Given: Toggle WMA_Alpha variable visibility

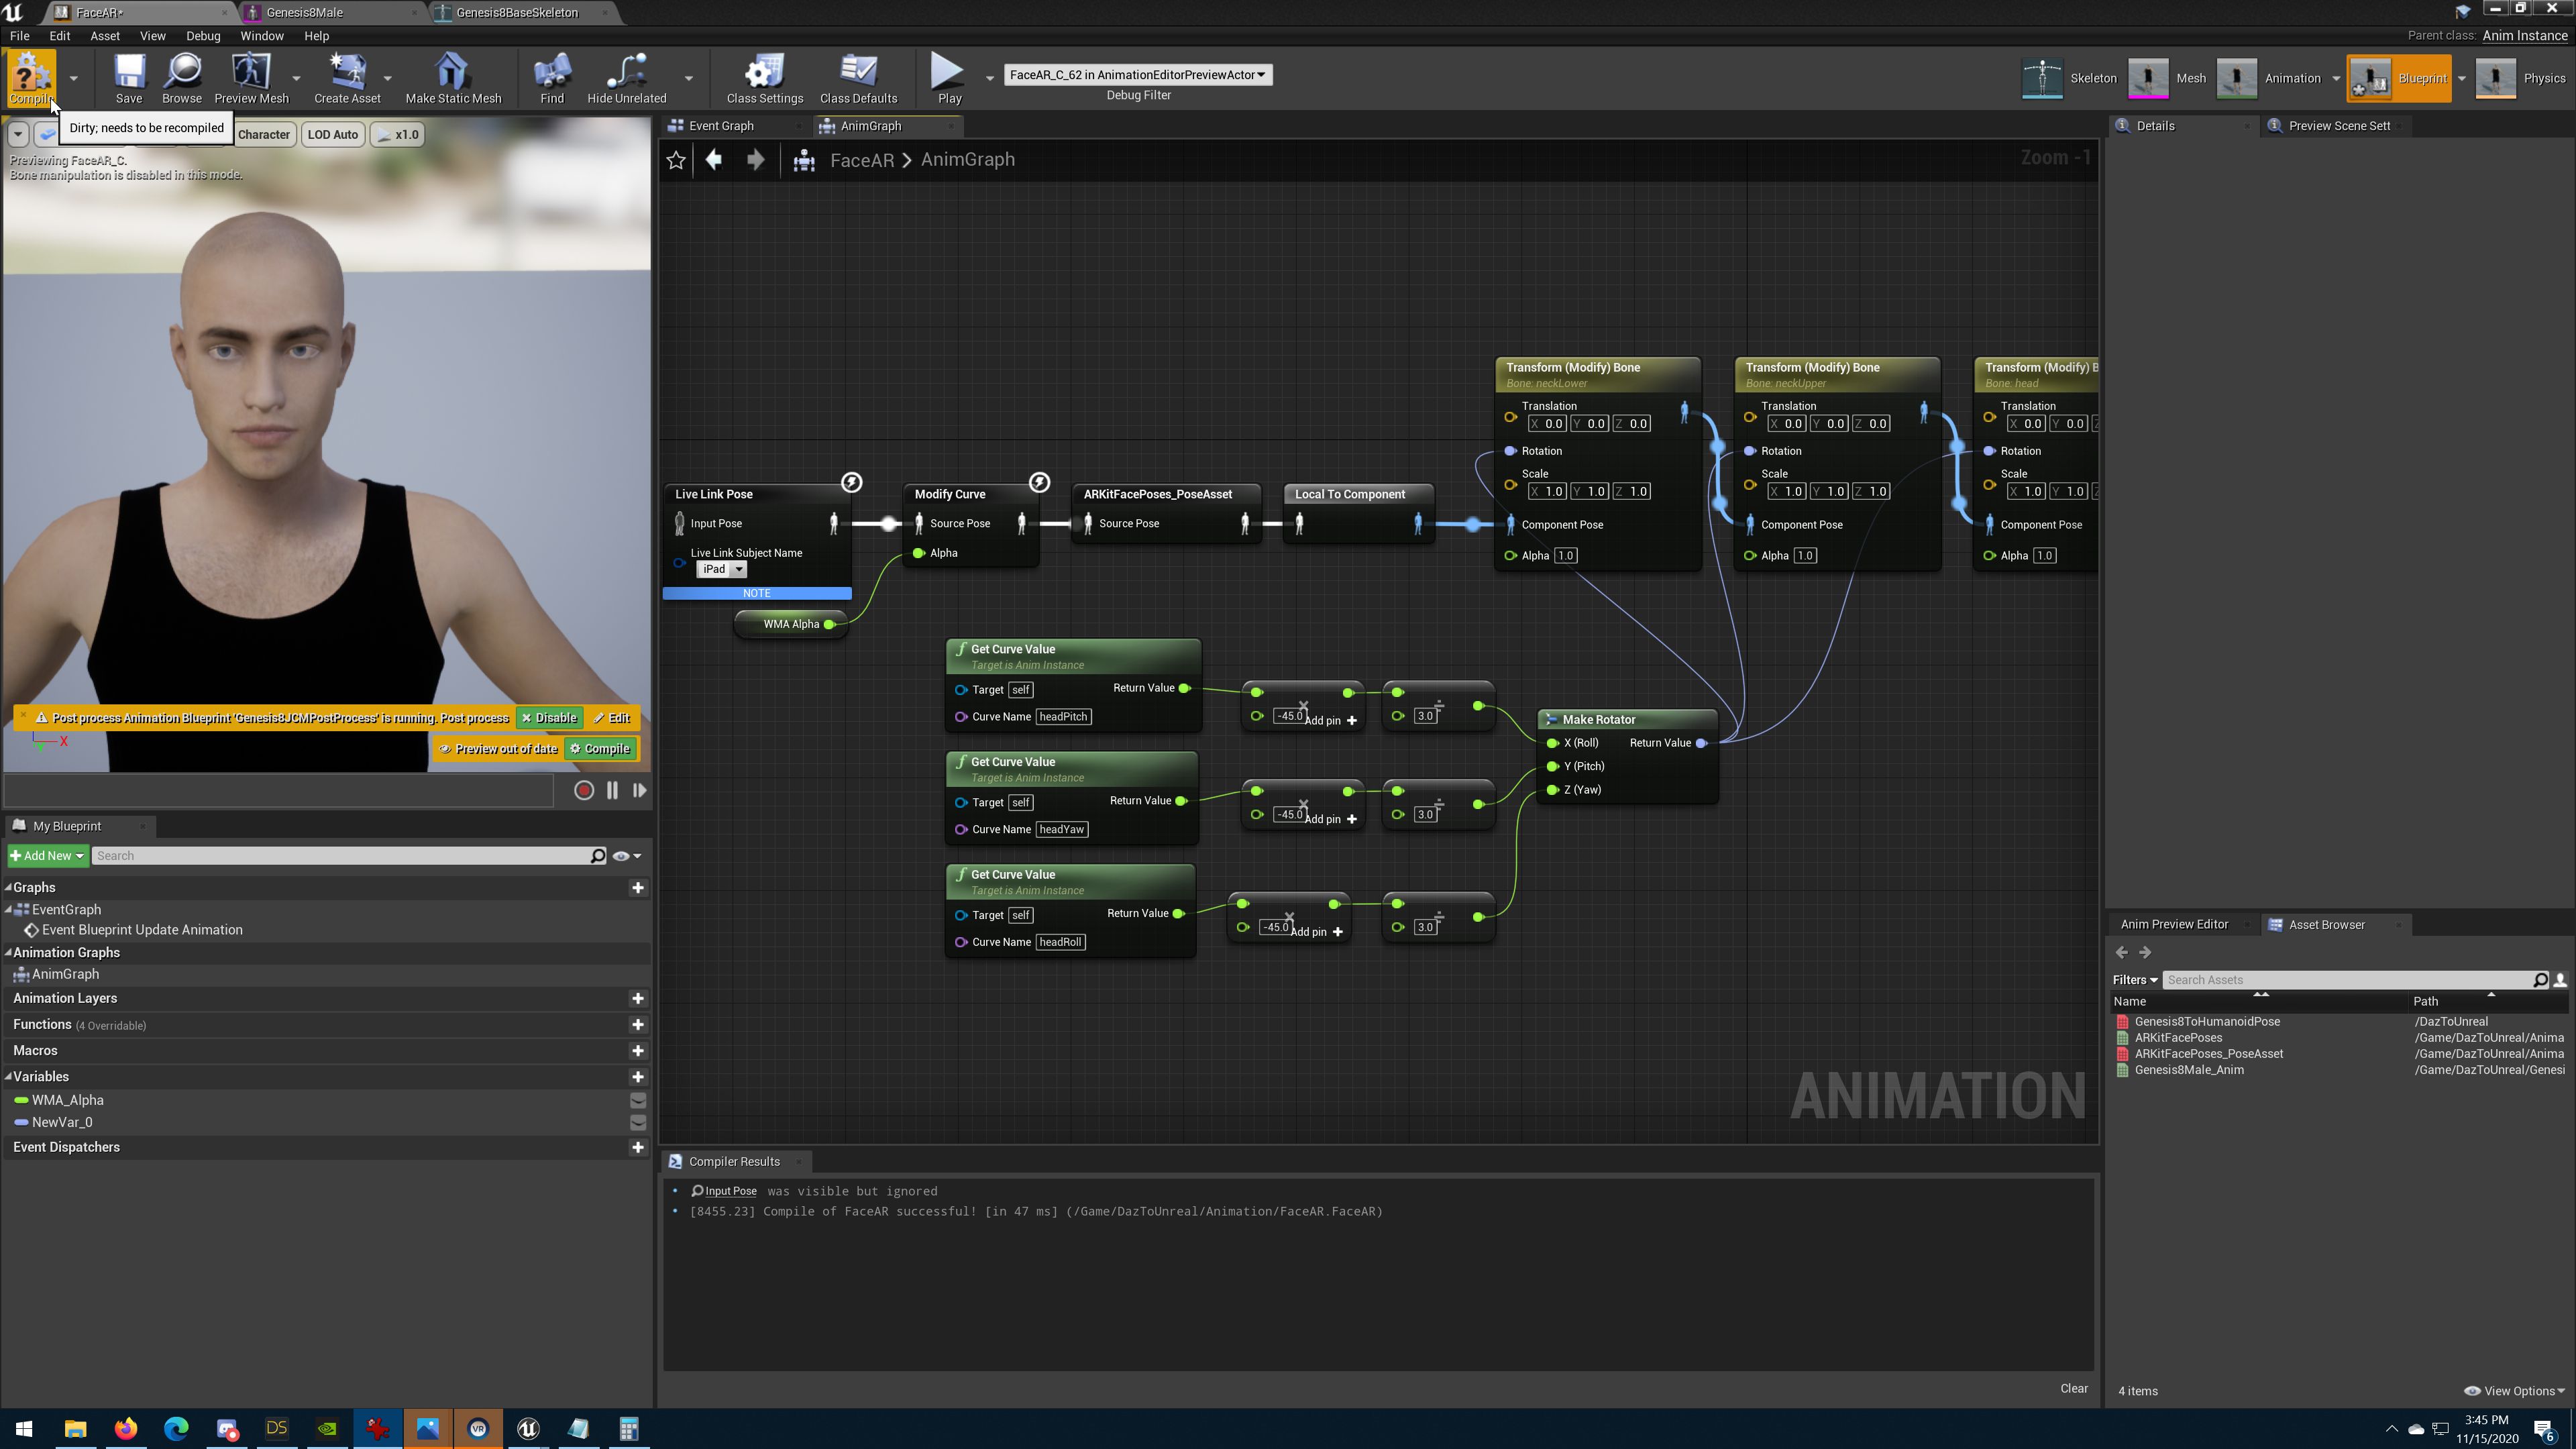Looking at the screenshot, I should click(x=637, y=1100).
